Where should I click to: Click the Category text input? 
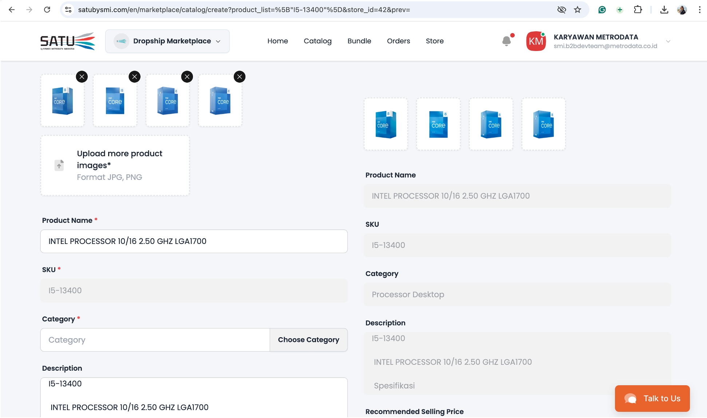[155, 340]
